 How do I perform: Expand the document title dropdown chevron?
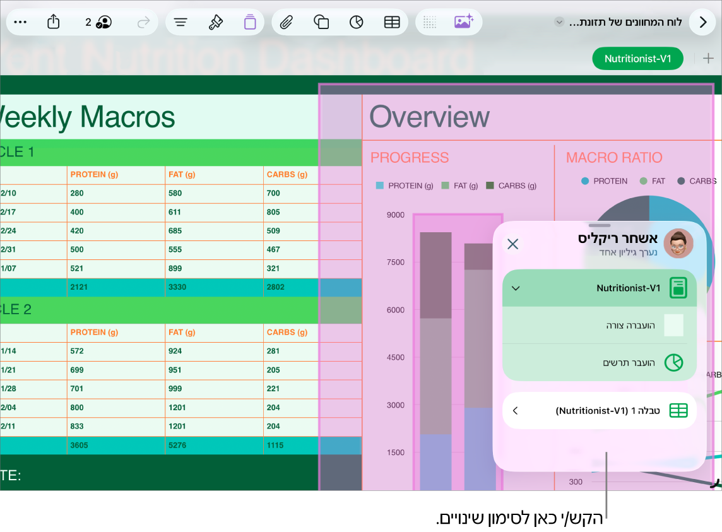coord(559,21)
